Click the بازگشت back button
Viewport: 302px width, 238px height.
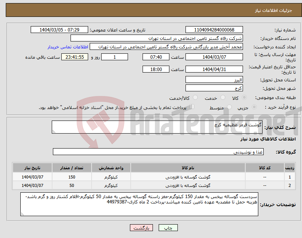(x=141, y=228)
